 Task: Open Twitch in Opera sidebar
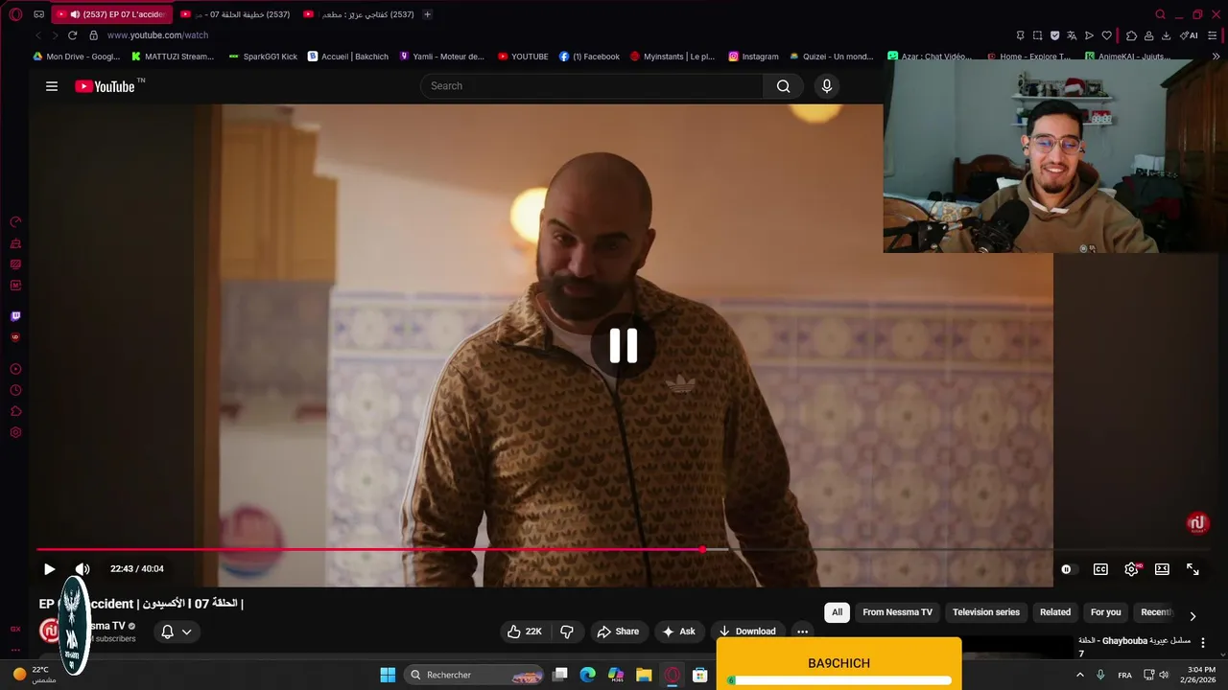pyautogui.click(x=15, y=315)
